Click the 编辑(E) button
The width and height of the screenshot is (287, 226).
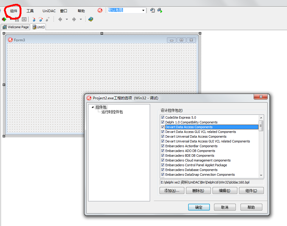pyautogui.click(x=225, y=191)
